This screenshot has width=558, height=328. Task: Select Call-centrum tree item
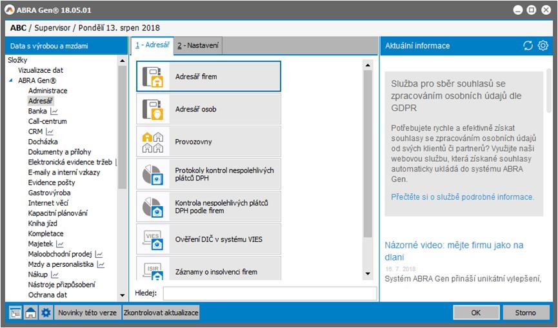tap(47, 121)
